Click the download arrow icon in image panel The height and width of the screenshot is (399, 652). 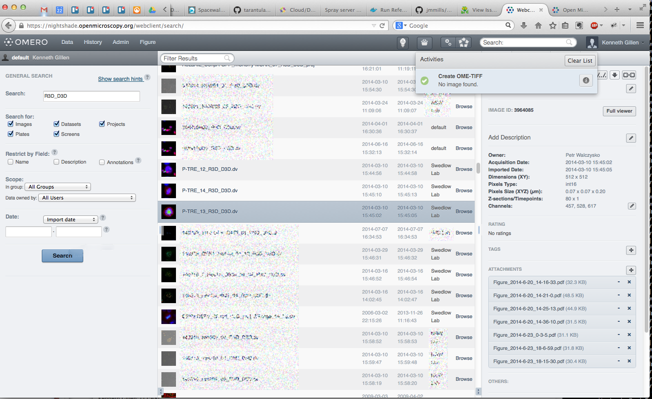[615, 75]
